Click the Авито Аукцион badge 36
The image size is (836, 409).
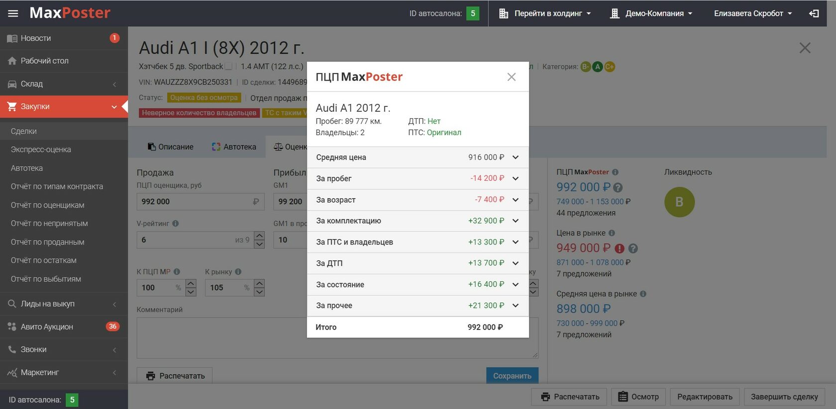(112, 327)
